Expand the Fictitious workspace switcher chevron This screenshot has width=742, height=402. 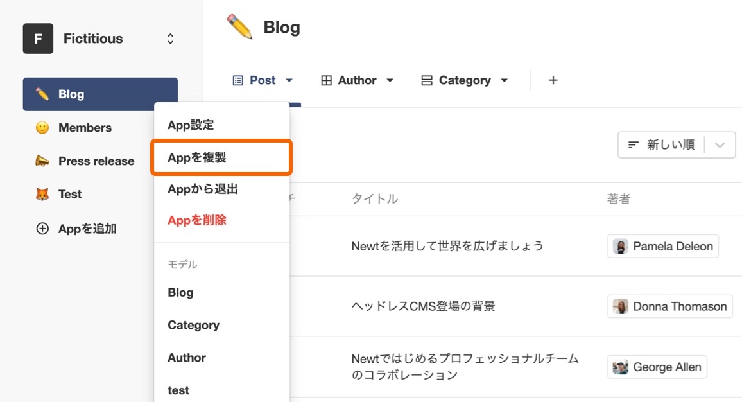[x=169, y=38]
